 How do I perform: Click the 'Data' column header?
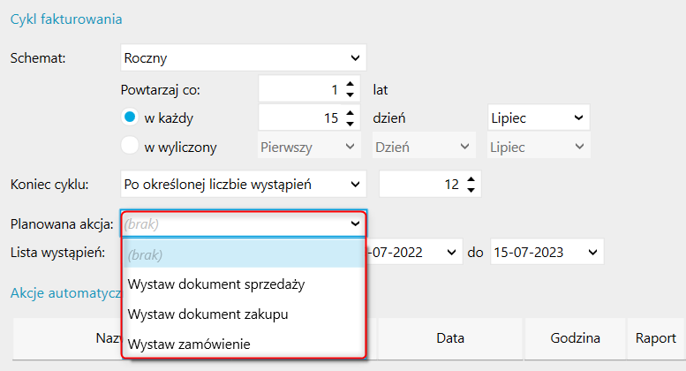[451, 337]
